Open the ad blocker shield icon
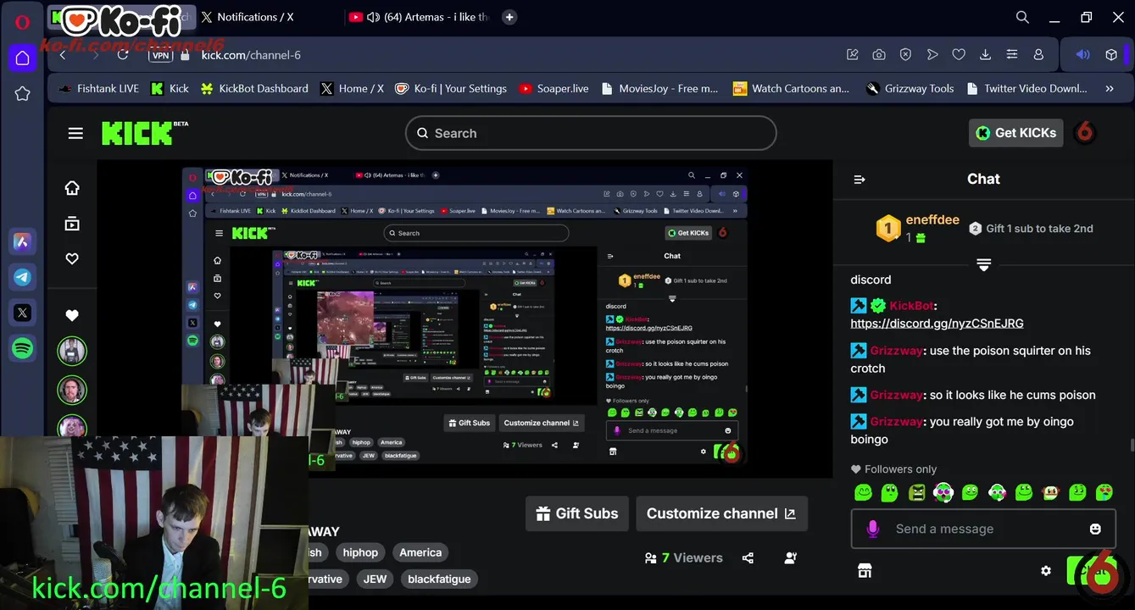This screenshot has height=610, width=1135. click(x=905, y=55)
